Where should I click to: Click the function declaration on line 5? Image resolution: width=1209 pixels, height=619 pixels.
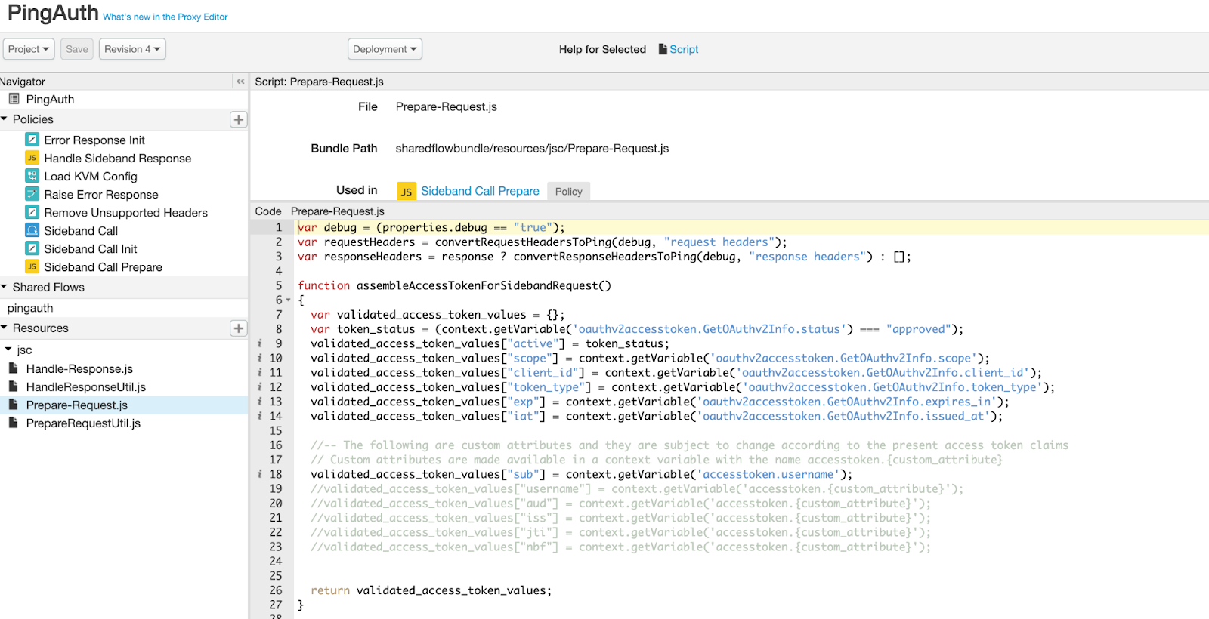(454, 285)
